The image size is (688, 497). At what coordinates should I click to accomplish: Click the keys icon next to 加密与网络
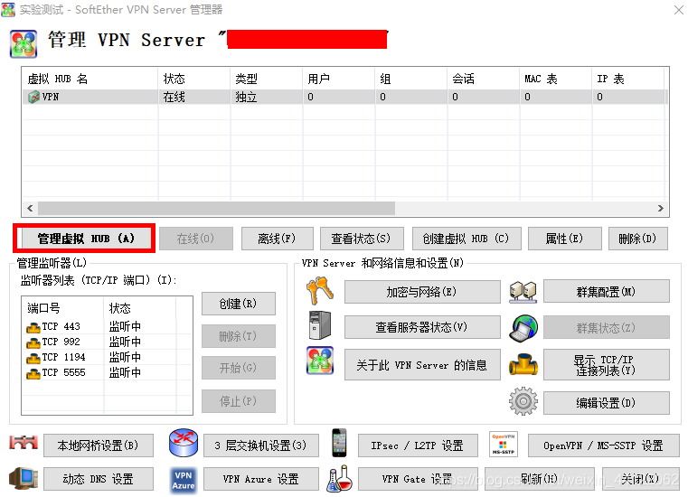[x=320, y=290]
